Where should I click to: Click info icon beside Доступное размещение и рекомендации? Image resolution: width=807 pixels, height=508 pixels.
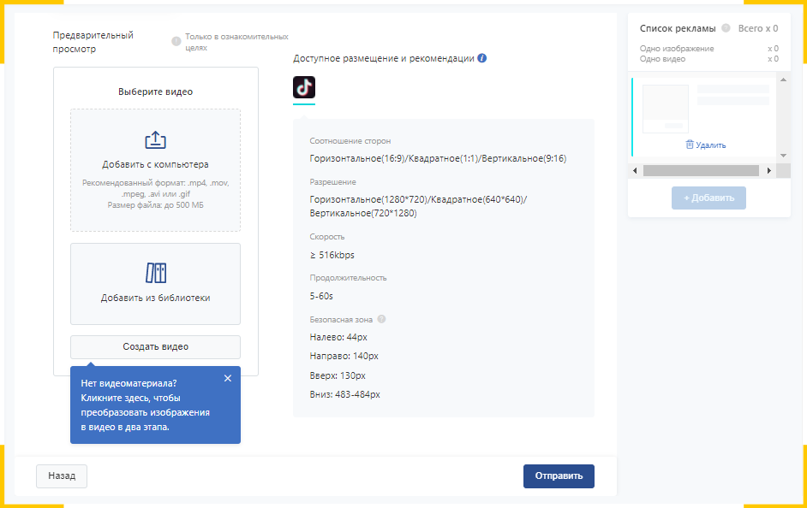point(481,58)
